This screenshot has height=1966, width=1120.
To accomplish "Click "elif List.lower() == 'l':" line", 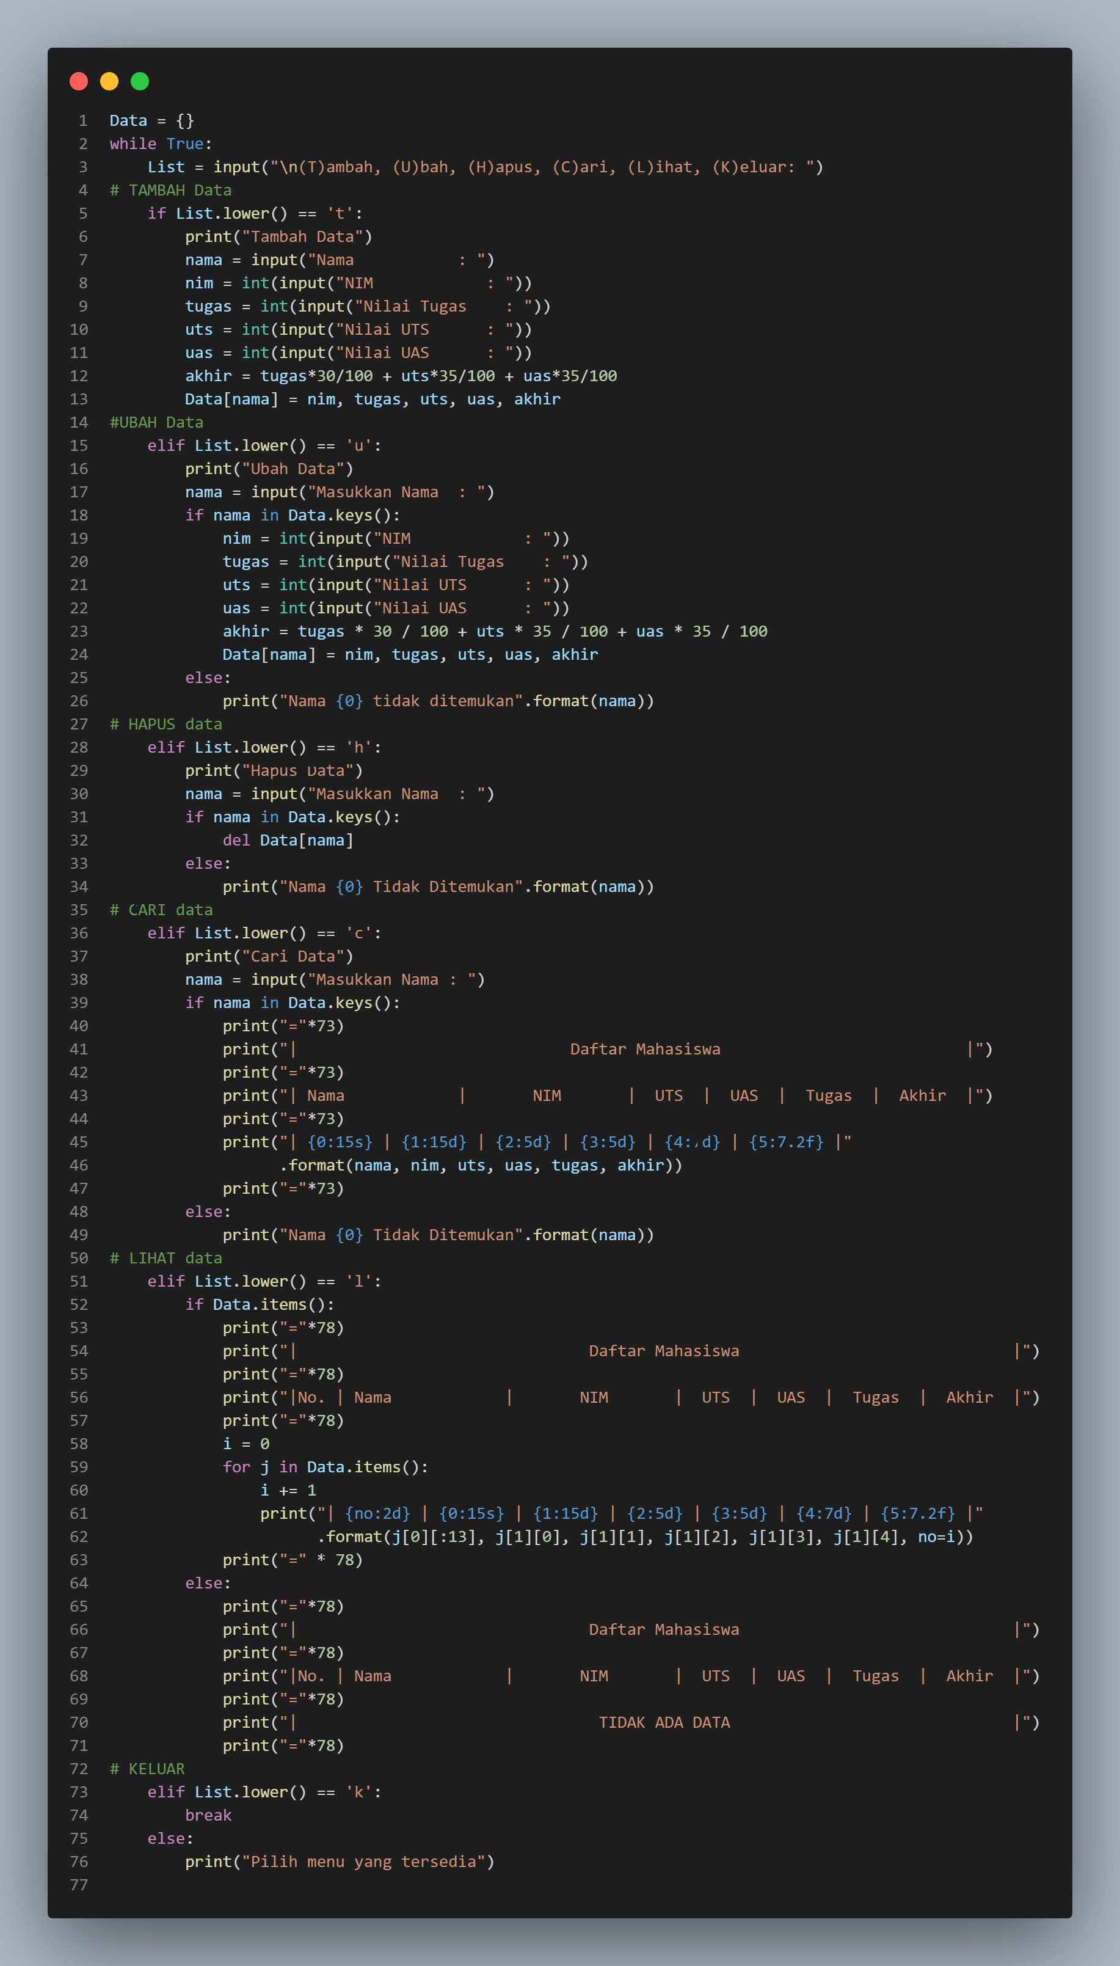I will (264, 1281).
